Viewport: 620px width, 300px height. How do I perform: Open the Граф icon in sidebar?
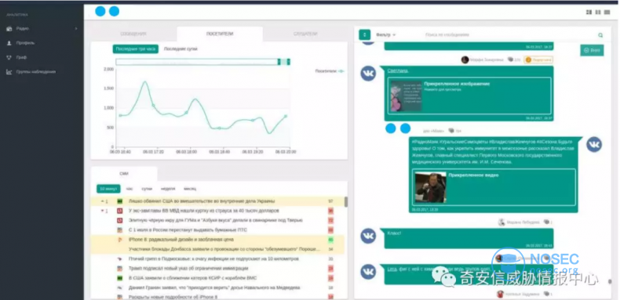pos(9,57)
